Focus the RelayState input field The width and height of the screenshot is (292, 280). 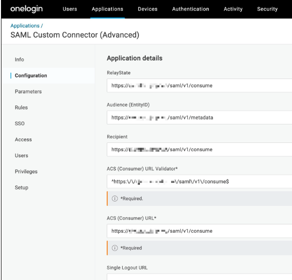[199, 85]
